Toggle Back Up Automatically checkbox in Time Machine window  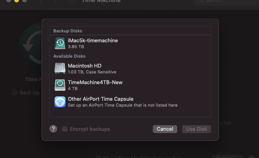point(15,92)
